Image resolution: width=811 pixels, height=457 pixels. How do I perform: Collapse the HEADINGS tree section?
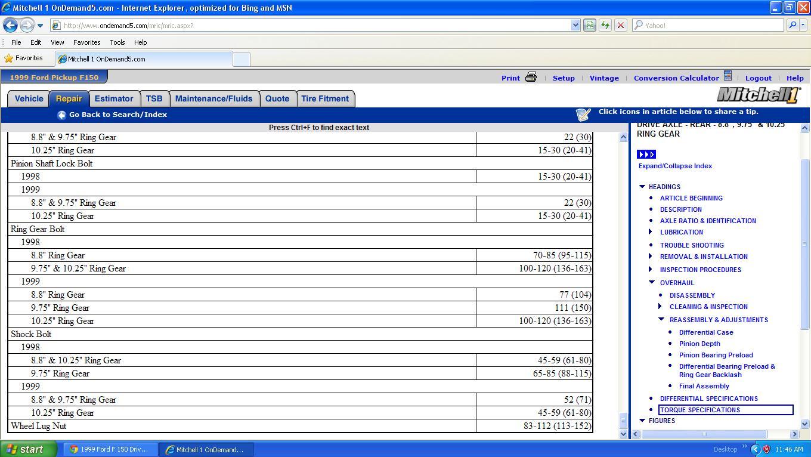pyautogui.click(x=642, y=187)
